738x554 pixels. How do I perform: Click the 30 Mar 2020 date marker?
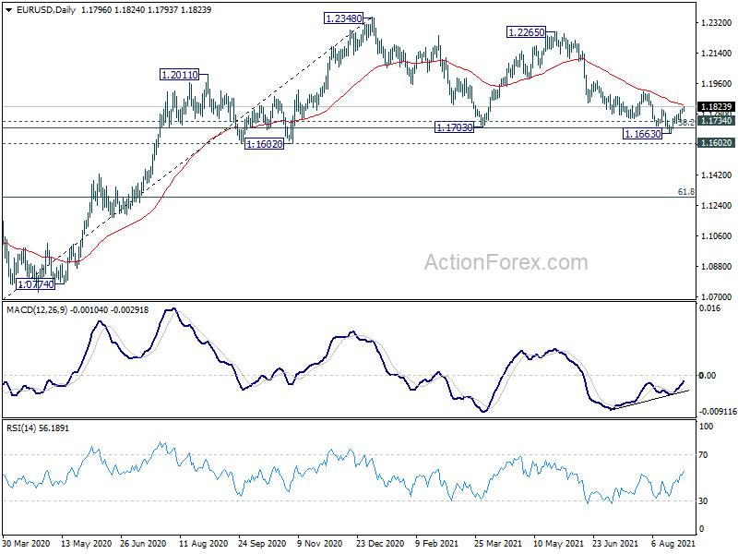click(27, 543)
